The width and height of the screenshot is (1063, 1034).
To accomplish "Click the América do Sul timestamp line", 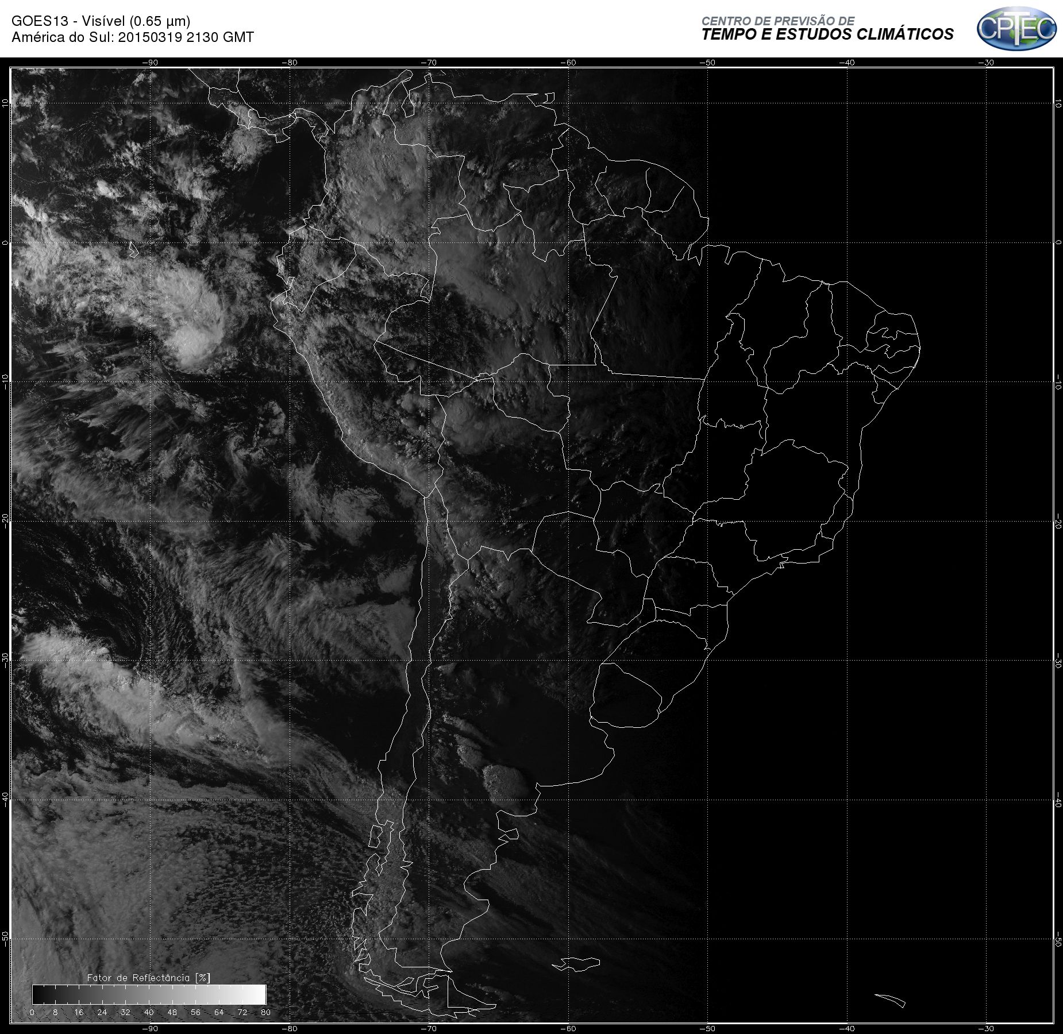I will point(133,37).
